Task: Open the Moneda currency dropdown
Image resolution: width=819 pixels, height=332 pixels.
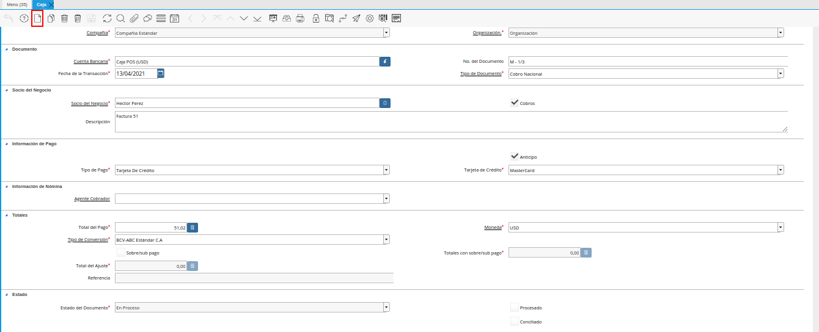Action: 780,228
